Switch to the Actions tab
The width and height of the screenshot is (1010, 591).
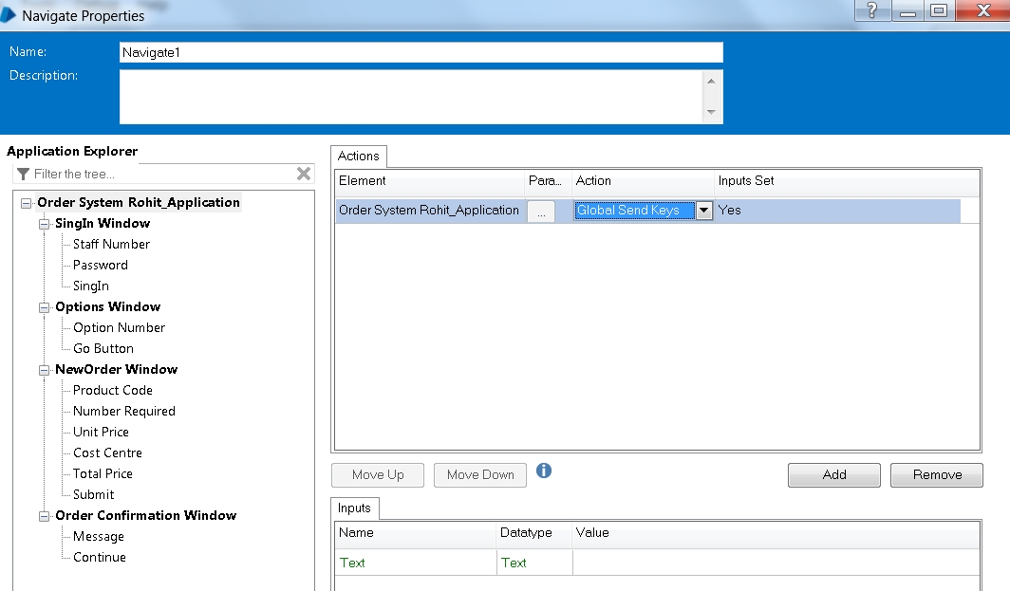359,157
